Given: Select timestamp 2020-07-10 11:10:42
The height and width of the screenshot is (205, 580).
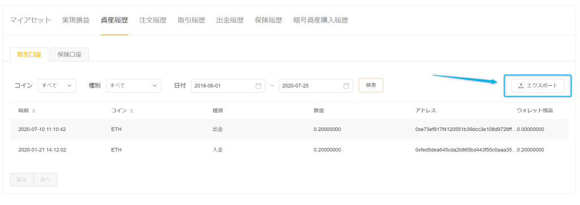Looking at the screenshot, I should coord(42,129).
